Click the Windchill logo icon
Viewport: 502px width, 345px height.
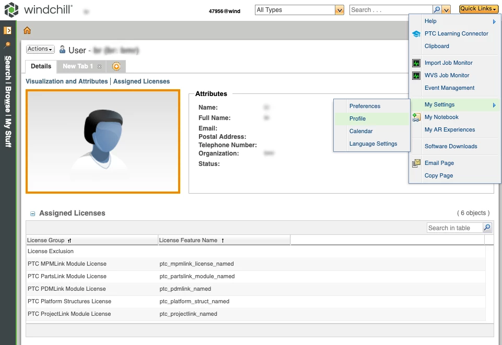(11, 9)
